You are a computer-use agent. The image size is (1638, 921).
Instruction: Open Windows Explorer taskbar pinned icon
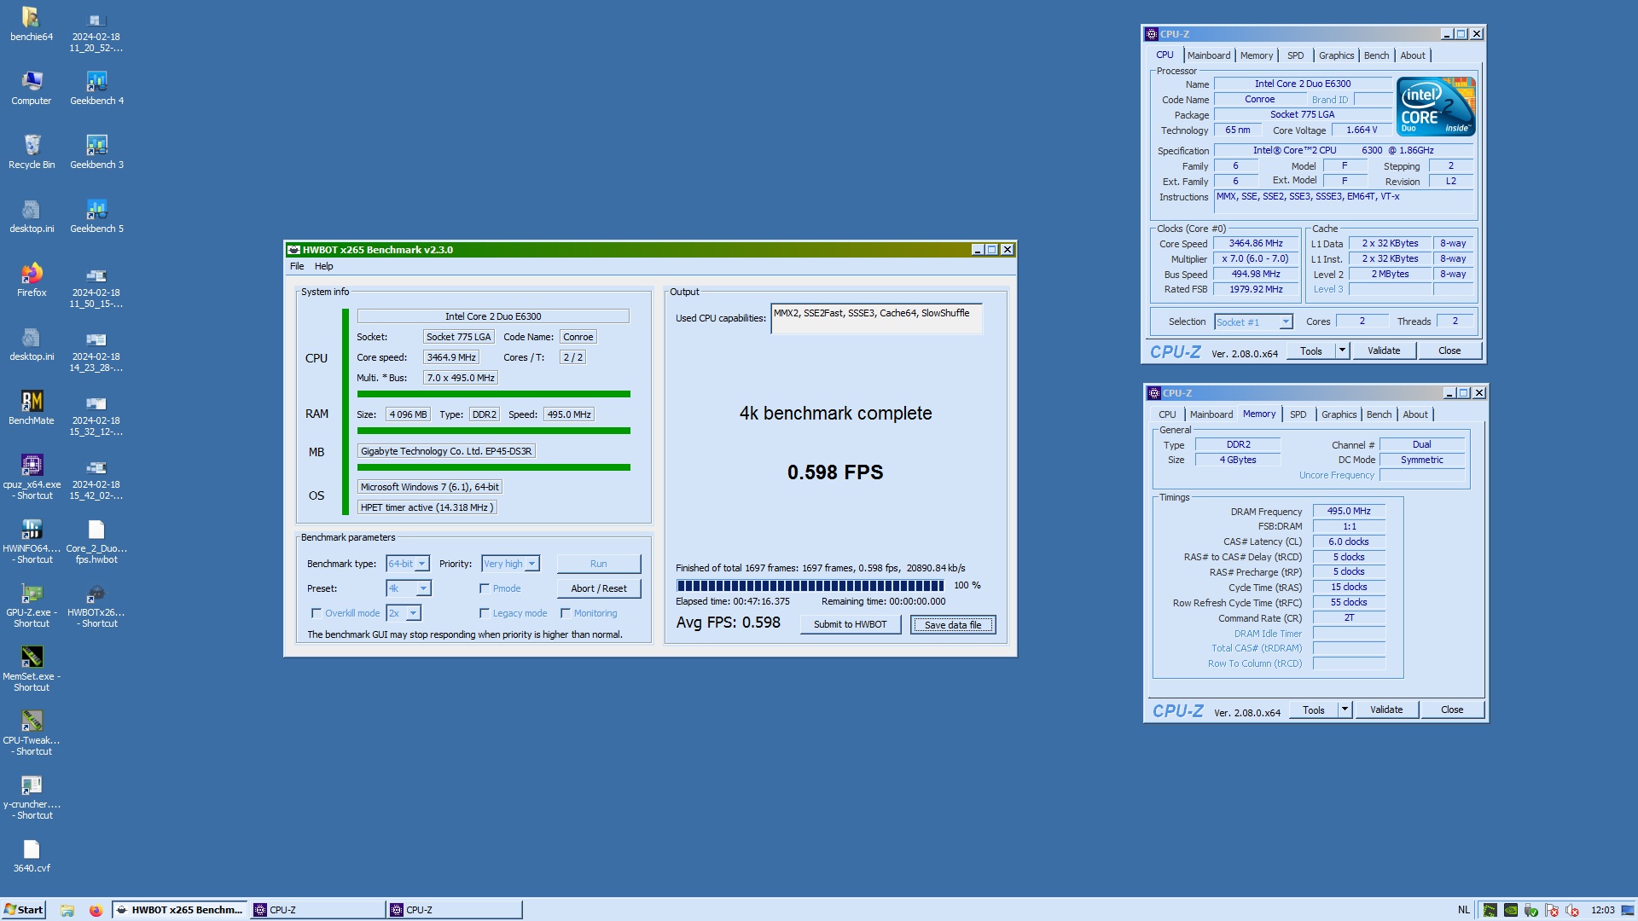(x=67, y=910)
